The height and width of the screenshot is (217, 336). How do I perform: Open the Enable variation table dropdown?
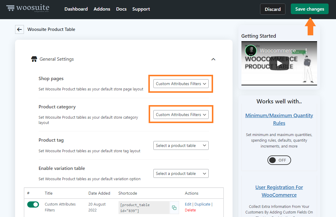[181, 173]
